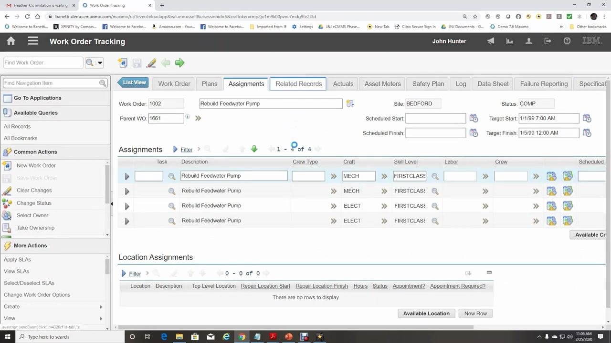611x343 pixels.
Task: Click the Skill Level lookup in first assignment row
Action: click(x=435, y=176)
